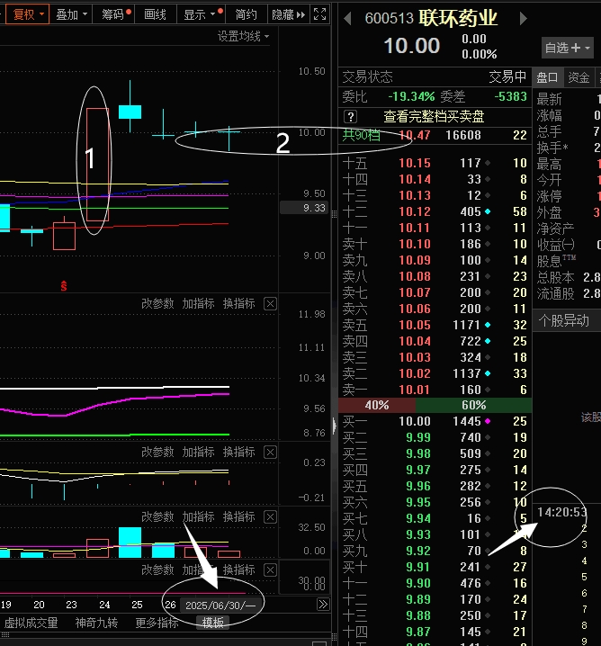Select the 买十 9.91 bid row

(435, 568)
